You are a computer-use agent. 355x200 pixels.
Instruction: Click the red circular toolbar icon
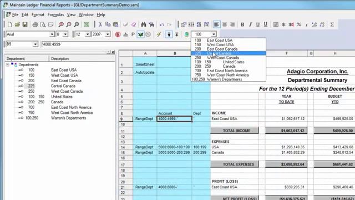click(118, 34)
